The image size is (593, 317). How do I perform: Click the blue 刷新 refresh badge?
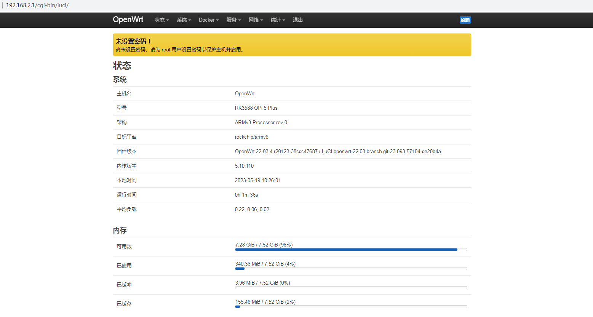click(465, 20)
